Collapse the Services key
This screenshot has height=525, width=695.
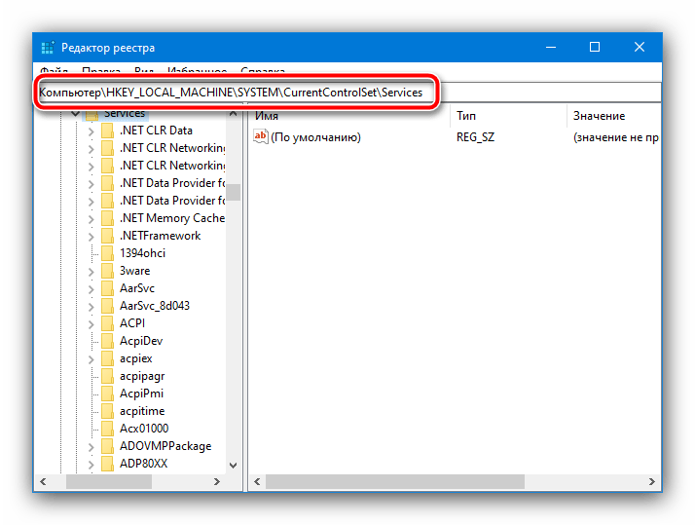point(75,114)
